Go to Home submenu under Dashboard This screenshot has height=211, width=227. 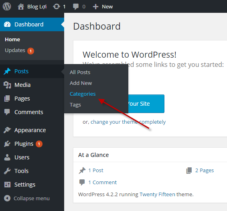[x=12, y=40]
